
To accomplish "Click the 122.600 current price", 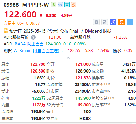I will pyautogui.click(x=21, y=14).
